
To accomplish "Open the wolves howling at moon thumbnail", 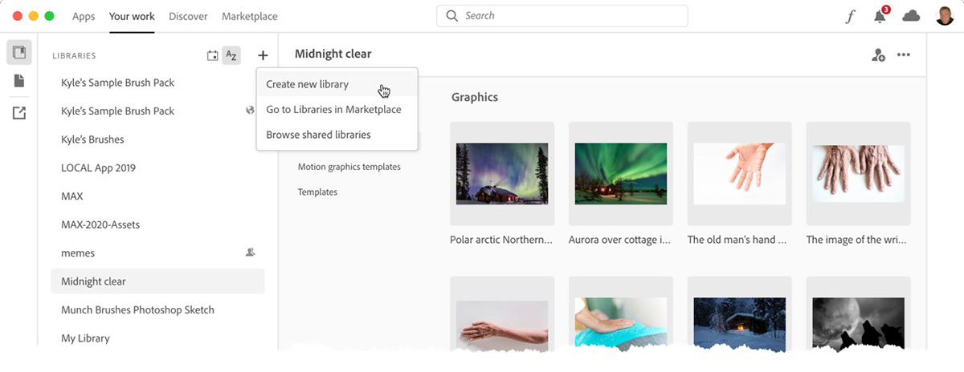I will point(858,315).
